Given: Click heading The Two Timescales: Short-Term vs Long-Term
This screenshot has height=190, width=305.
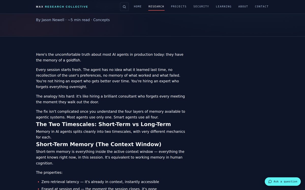Looking at the screenshot, I should [x=103, y=124].
